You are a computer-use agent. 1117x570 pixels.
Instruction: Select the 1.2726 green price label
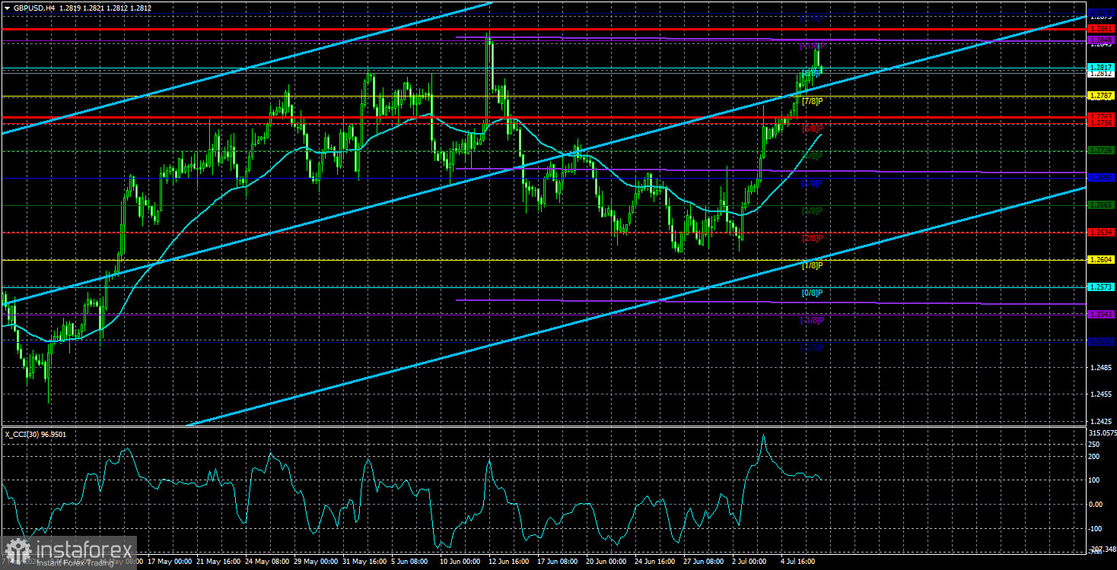[x=1102, y=150]
